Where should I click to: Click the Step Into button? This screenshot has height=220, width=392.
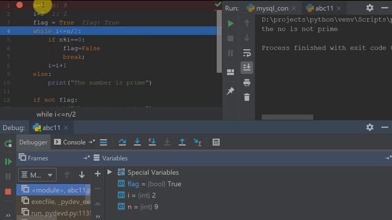[137, 142]
